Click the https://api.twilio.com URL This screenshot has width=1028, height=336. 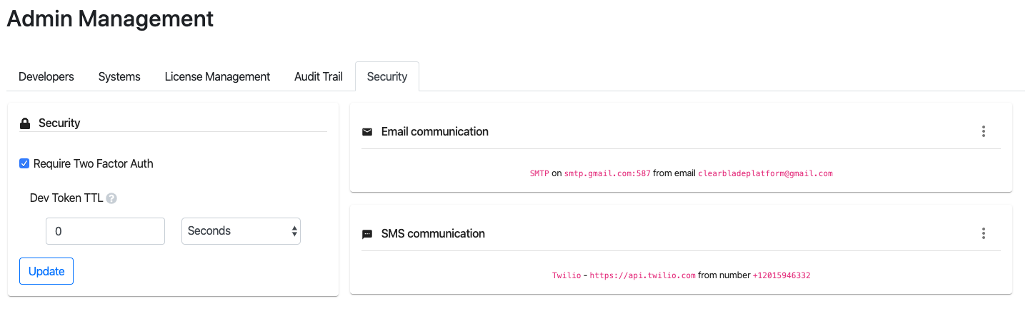[642, 275]
